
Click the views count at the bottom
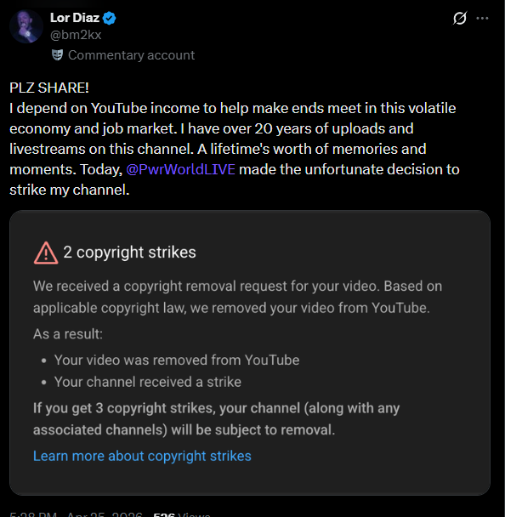pyautogui.click(x=182, y=514)
